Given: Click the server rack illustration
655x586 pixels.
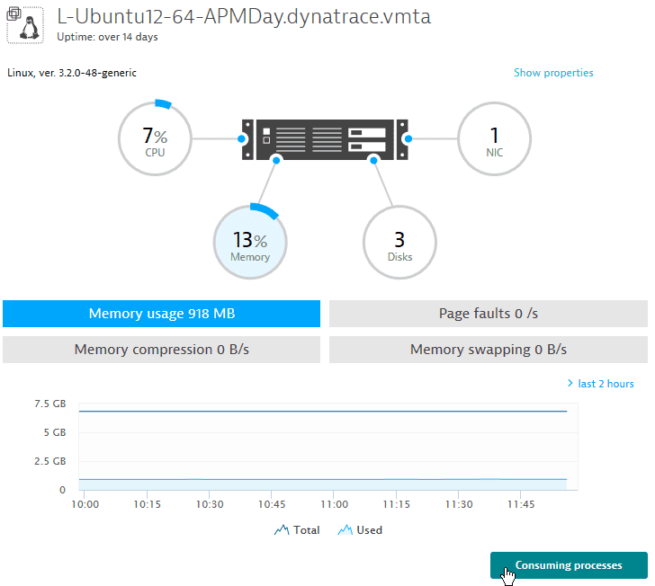Looking at the screenshot, I should coord(325,140).
